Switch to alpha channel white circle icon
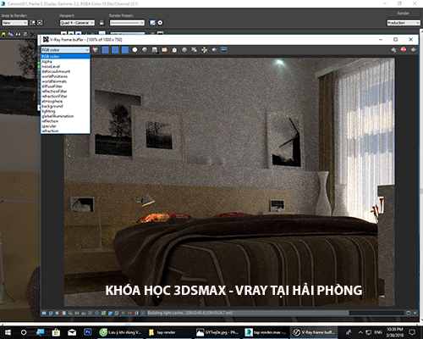 click(x=135, y=50)
